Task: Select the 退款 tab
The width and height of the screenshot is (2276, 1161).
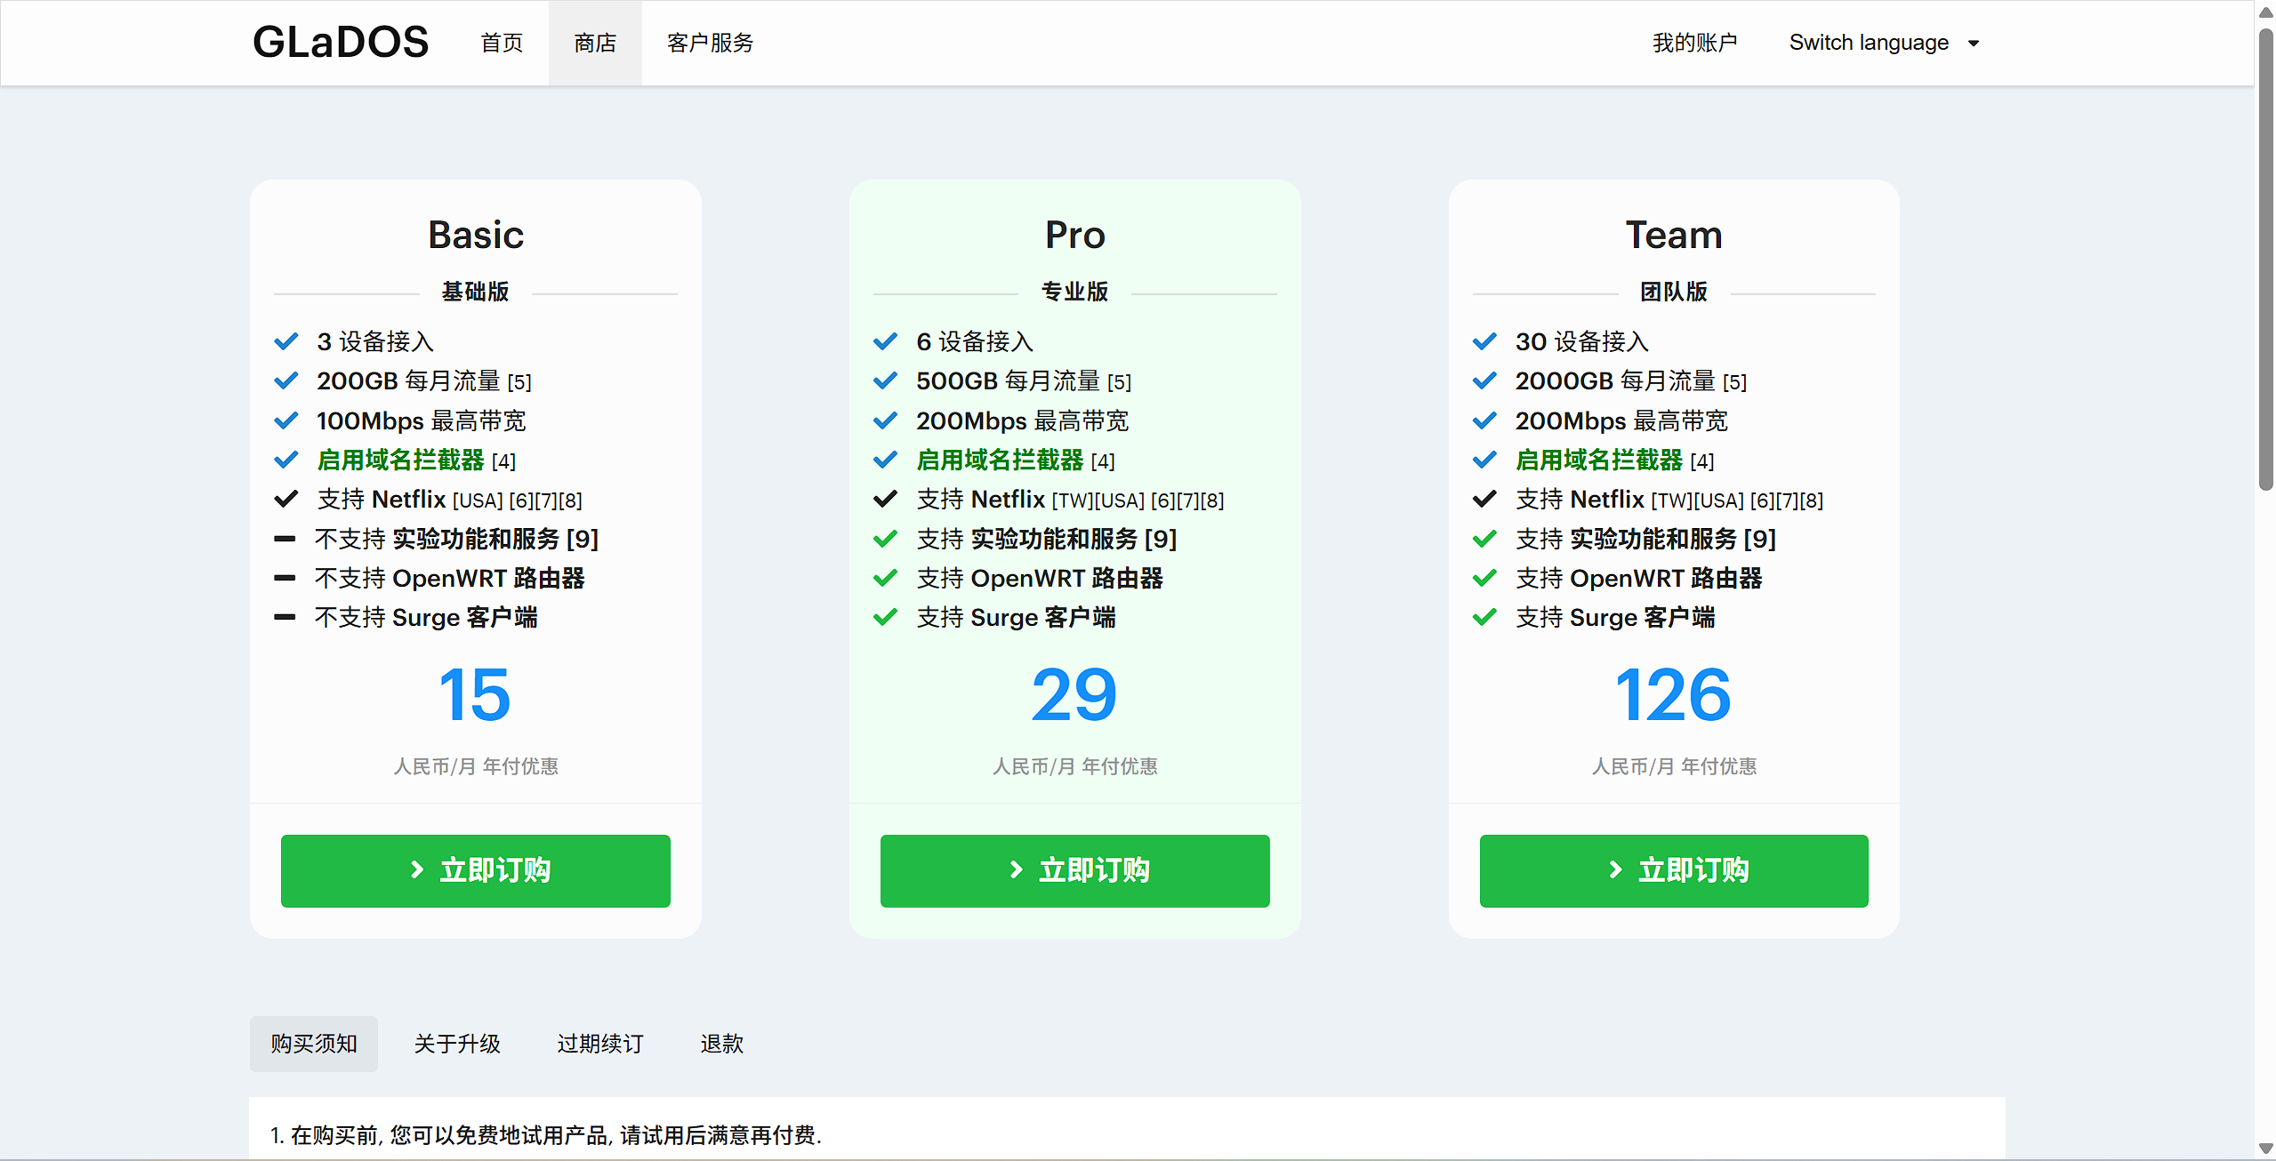Action: coord(721,1044)
